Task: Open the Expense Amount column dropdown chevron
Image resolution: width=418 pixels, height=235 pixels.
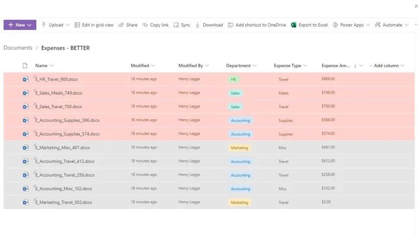Action: pos(361,66)
